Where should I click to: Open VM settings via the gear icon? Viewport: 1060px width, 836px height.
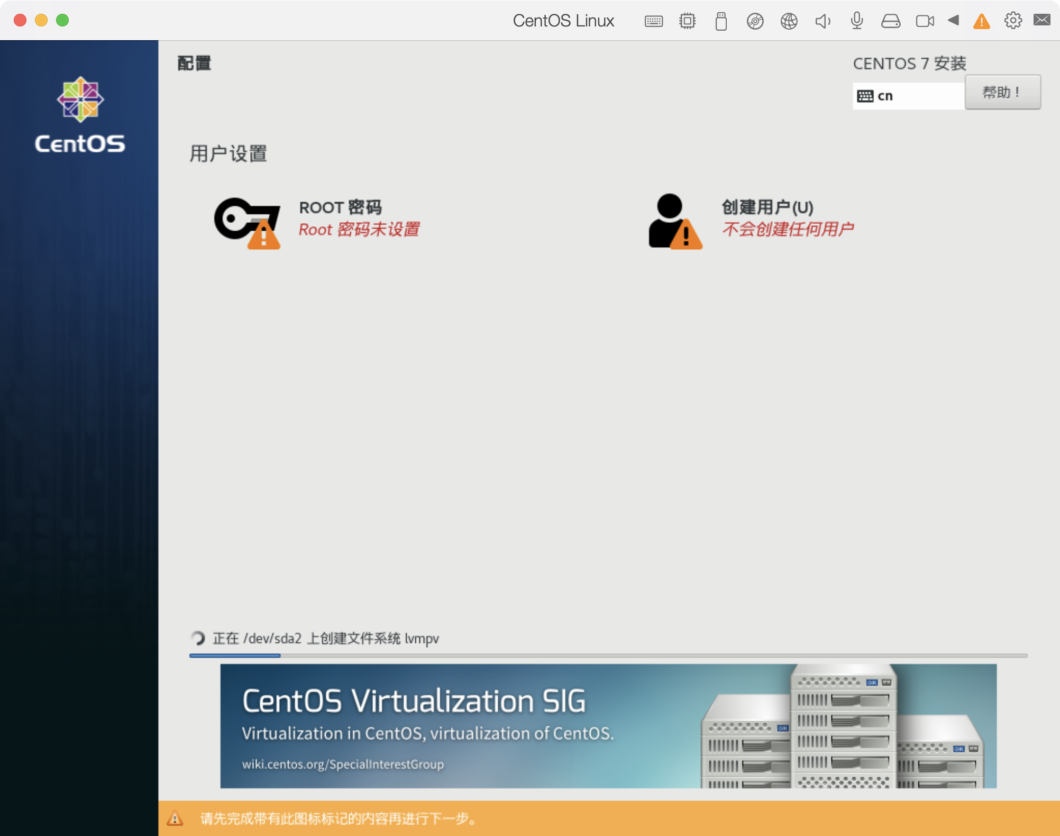(x=1013, y=21)
